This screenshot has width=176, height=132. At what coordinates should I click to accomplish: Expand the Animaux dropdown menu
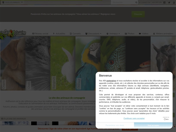click(113, 34)
